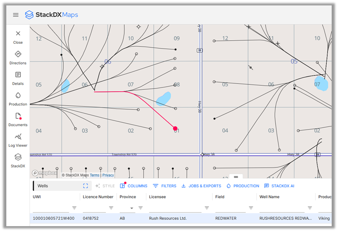The width and height of the screenshot is (338, 232).
Task: Click the panel resize drag handle
Action: pyautogui.click(x=235, y=176)
